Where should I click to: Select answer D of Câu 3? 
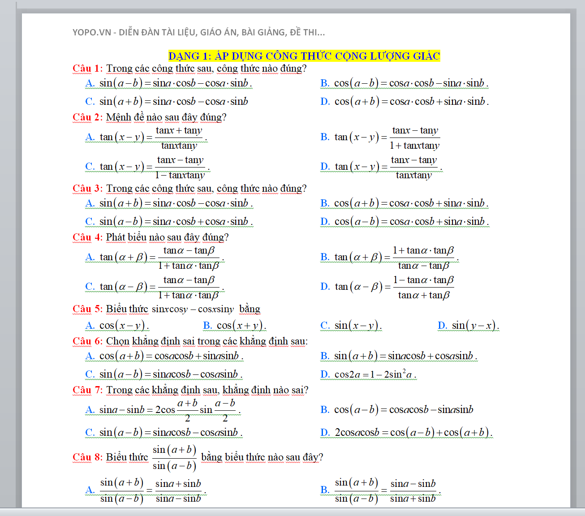click(x=404, y=222)
